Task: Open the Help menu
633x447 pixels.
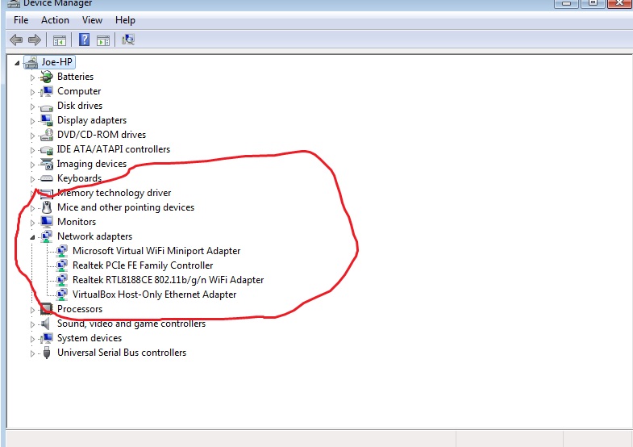Action: (x=125, y=20)
